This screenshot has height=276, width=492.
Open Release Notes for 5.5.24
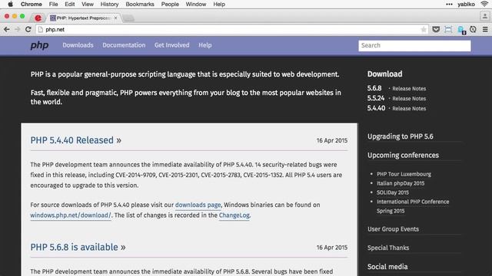click(x=409, y=99)
